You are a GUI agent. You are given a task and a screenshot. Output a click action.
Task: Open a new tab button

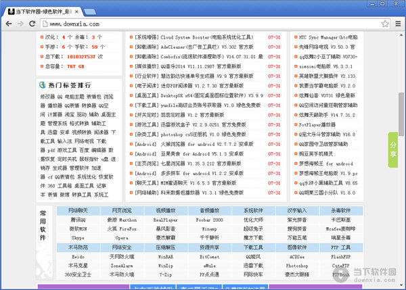(x=90, y=11)
